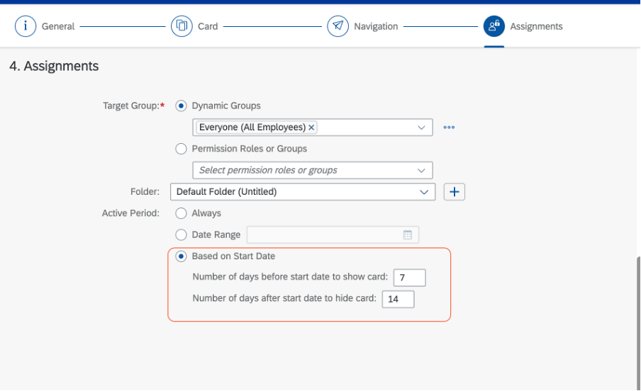Select Based on Start Date option
641x391 pixels.
click(x=181, y=256)
